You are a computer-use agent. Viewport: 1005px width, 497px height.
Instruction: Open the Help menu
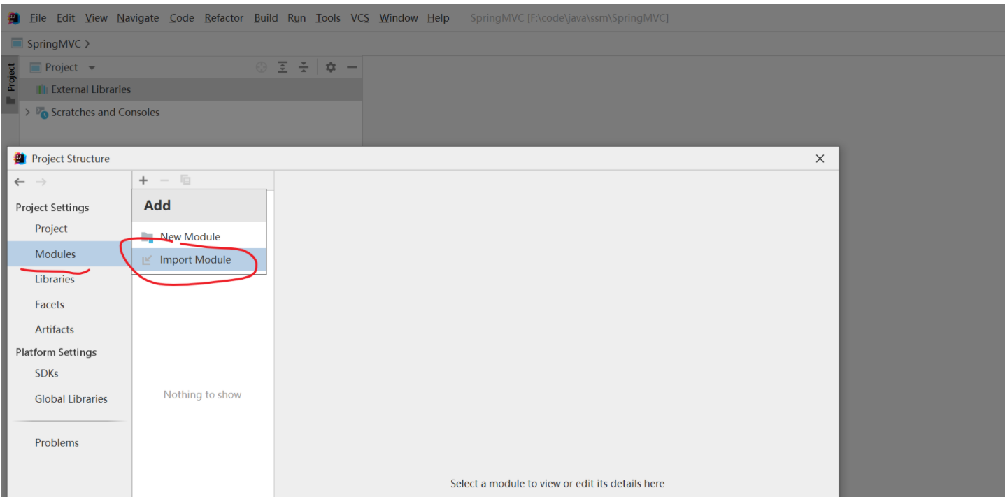[x=439, y=18]
